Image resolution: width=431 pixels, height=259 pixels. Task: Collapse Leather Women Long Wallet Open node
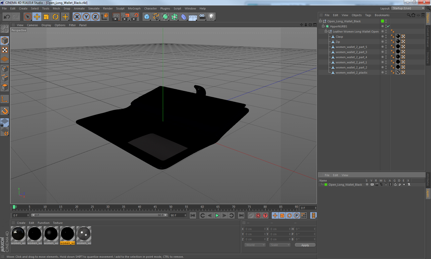click(x=326, y=31)
